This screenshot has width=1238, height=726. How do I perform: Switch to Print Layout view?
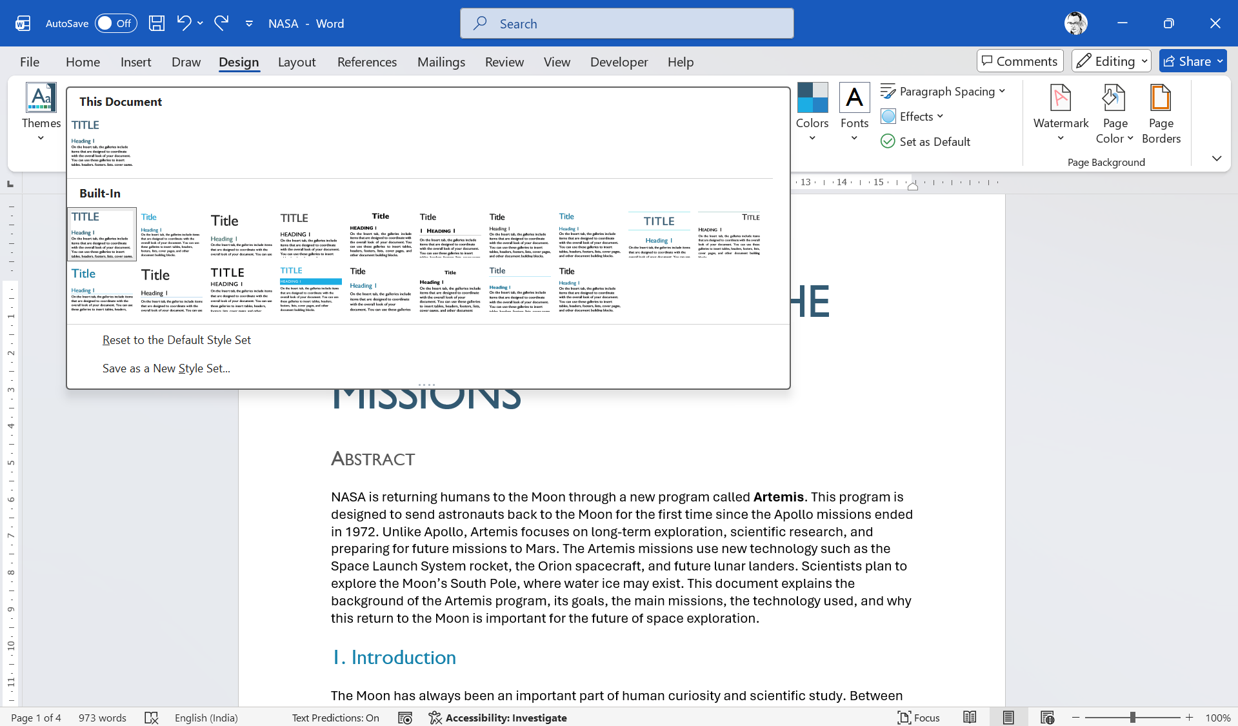1008,718
